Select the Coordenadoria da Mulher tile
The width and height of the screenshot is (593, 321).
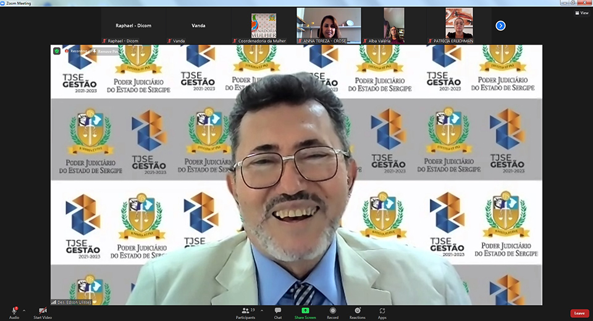click(x=264, y=25)
